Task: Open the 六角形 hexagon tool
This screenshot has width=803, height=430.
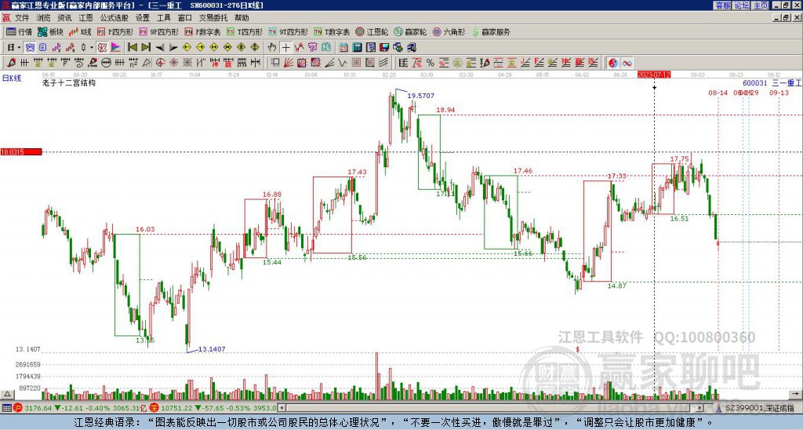Action: point(449,31)
